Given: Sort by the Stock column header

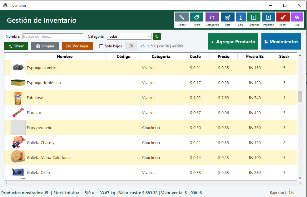Looking at the screenshot, I should coord(284,56).
